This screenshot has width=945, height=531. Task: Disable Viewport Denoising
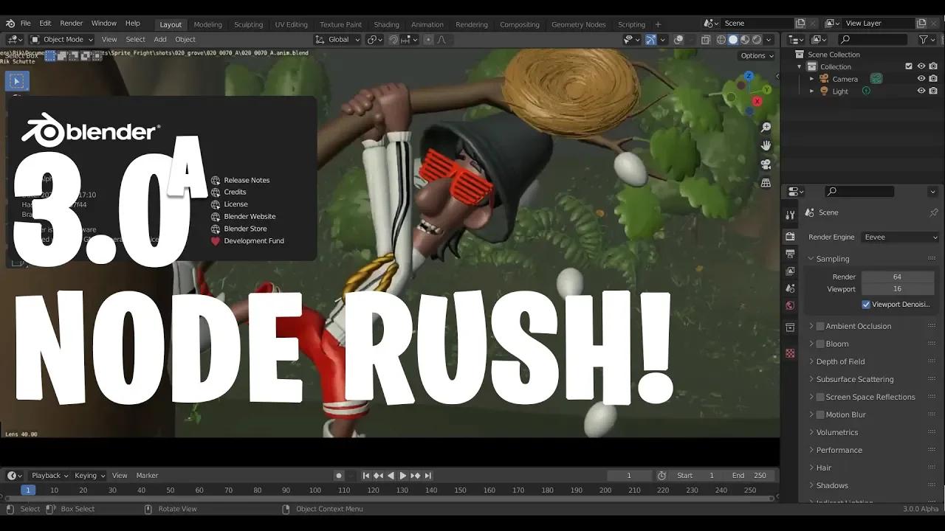(866, 305)
